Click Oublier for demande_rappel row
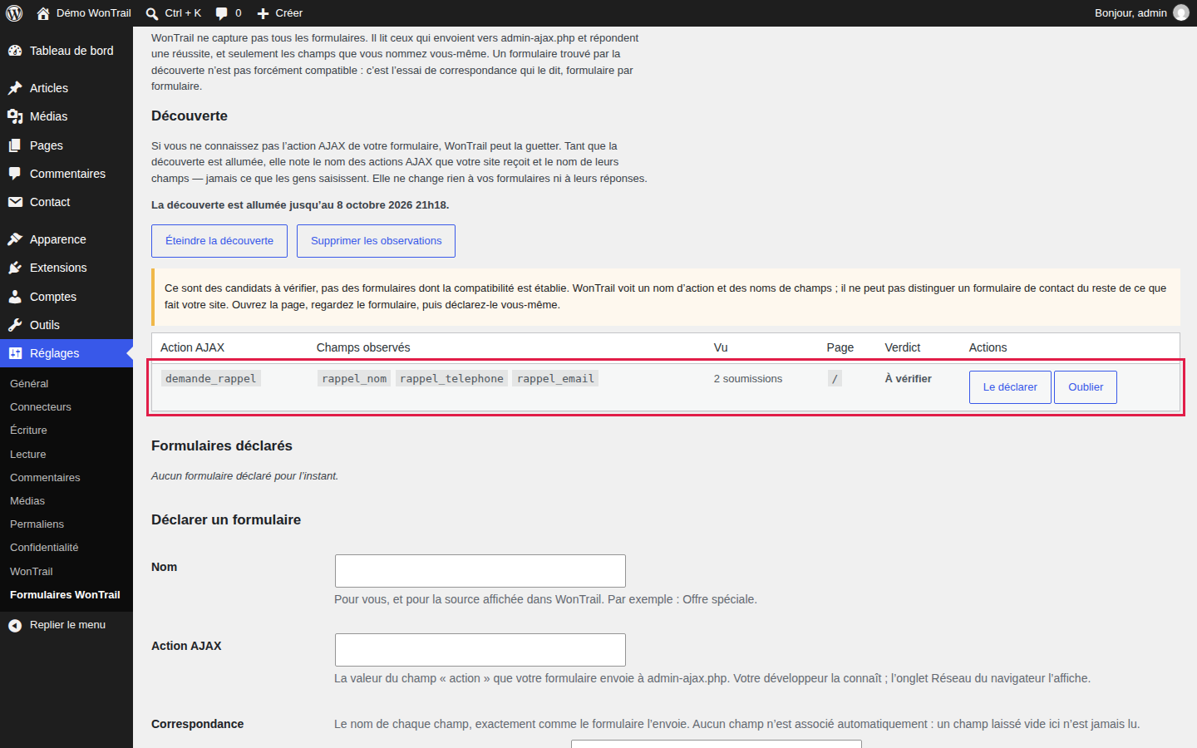The image size is (1197, 748). (x=1086, y=387)
